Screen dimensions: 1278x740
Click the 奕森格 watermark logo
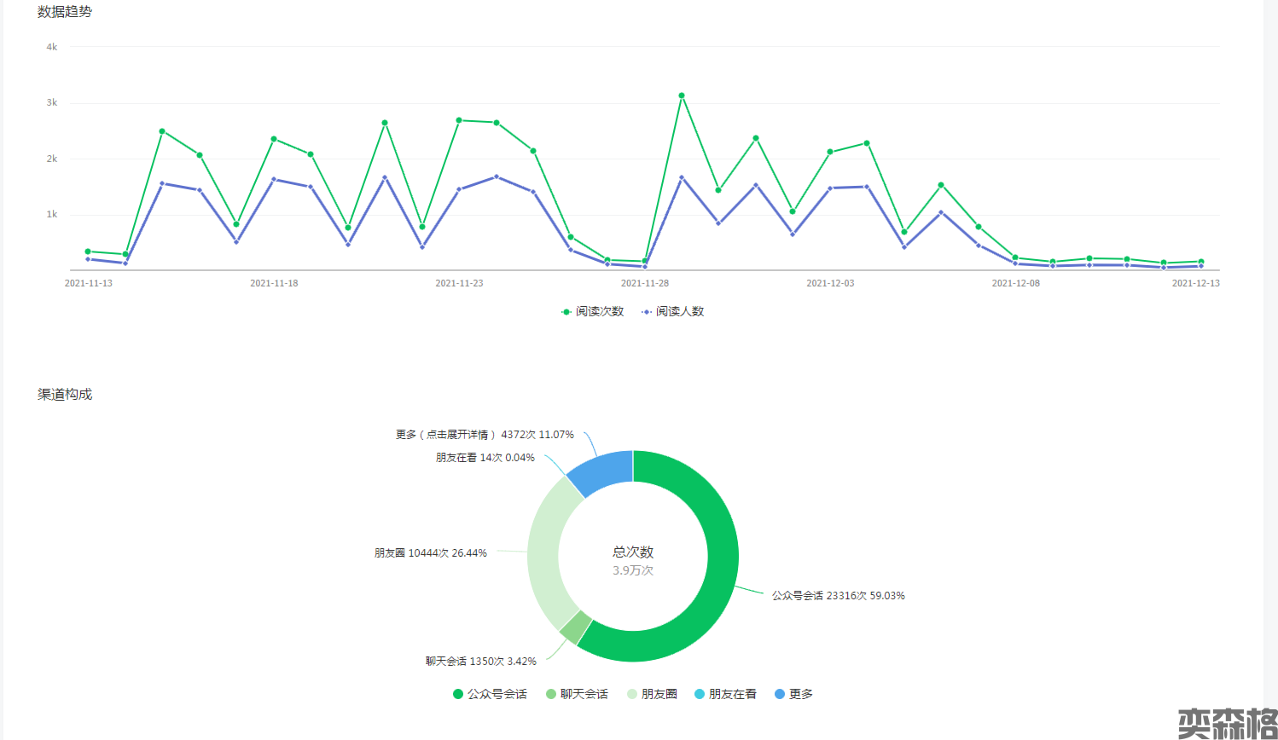click(1227, 723)
